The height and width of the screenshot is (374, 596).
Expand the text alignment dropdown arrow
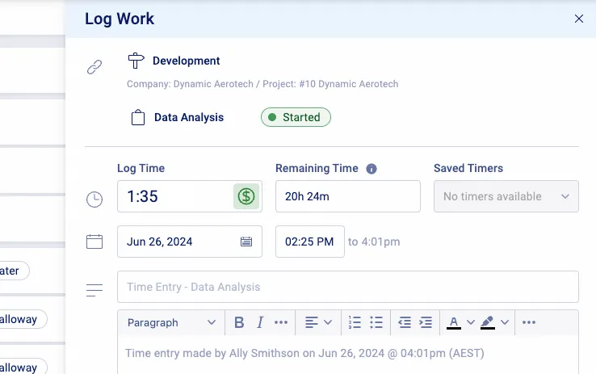328,322
